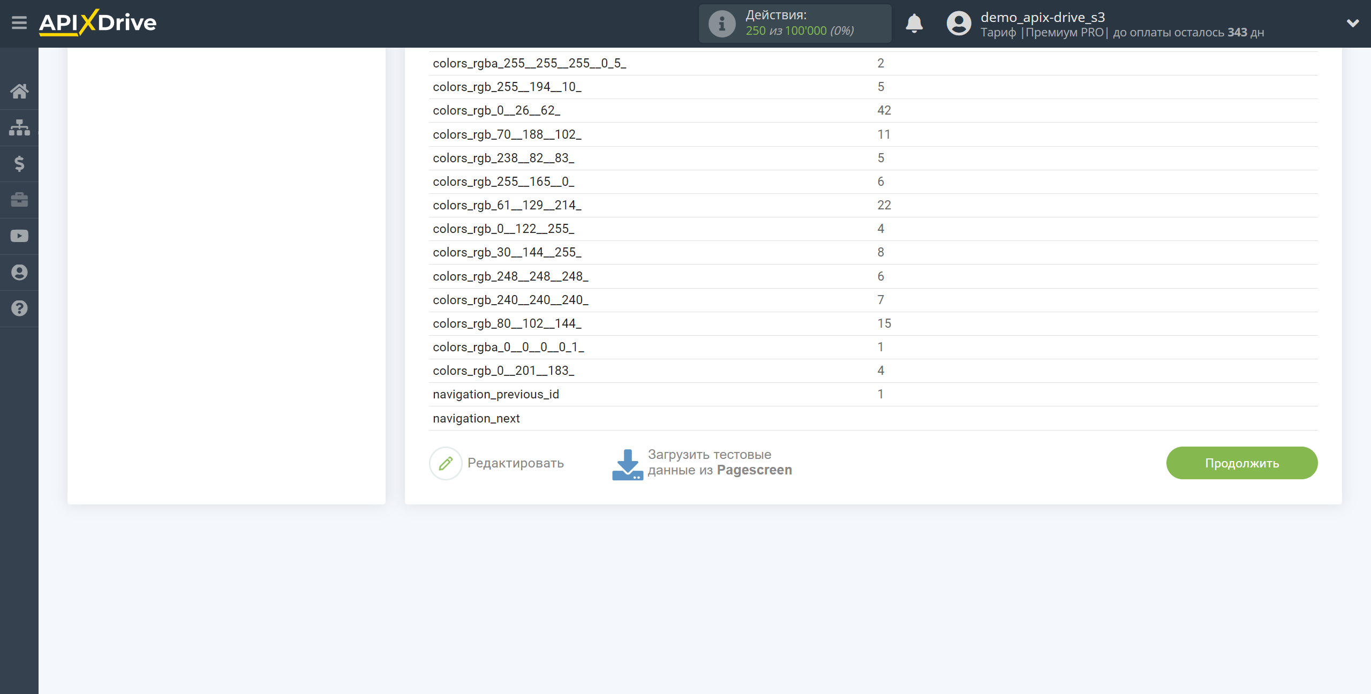The height and width of the screenshot is (694, 1371).
Task: Select row colors_rgb_30__144__255_
Action: [x=873, y=252]
